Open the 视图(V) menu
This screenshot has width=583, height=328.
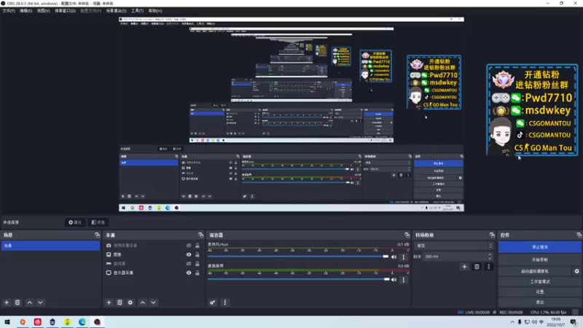[x=43, y=11]
